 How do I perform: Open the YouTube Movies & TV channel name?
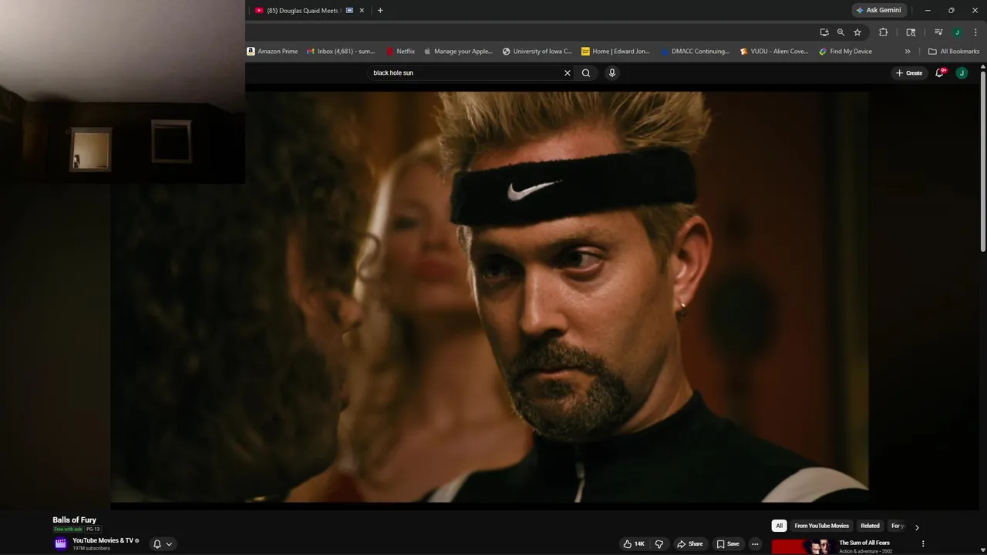click(103, 540)
